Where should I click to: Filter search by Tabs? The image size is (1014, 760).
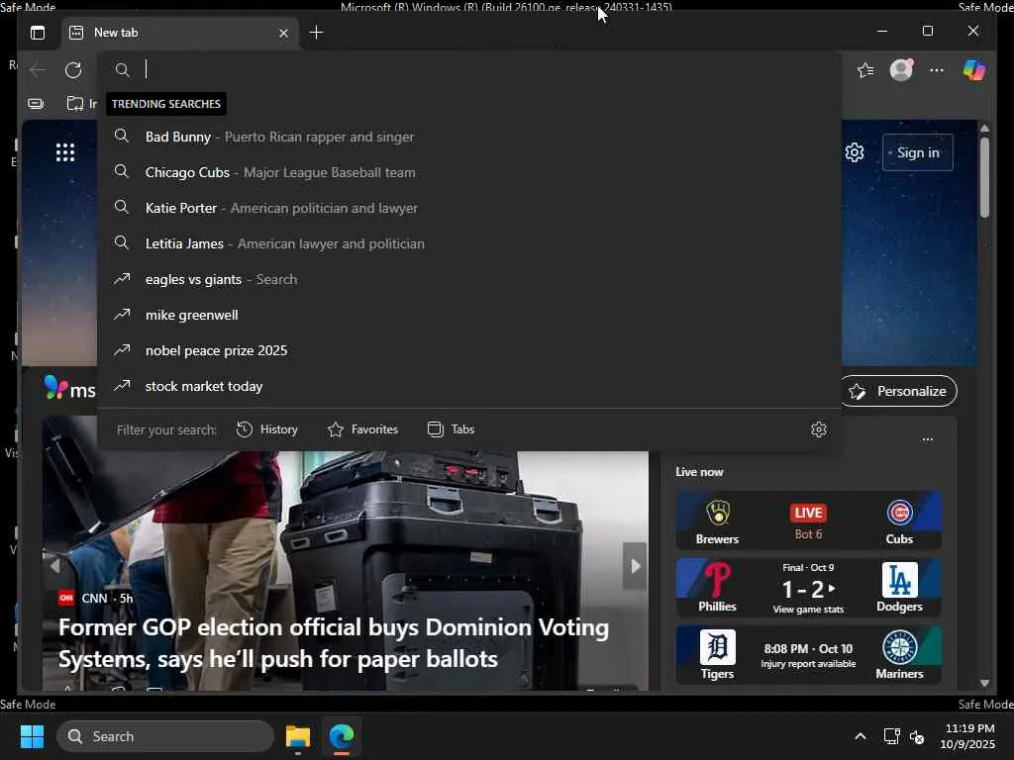[452, 429]
